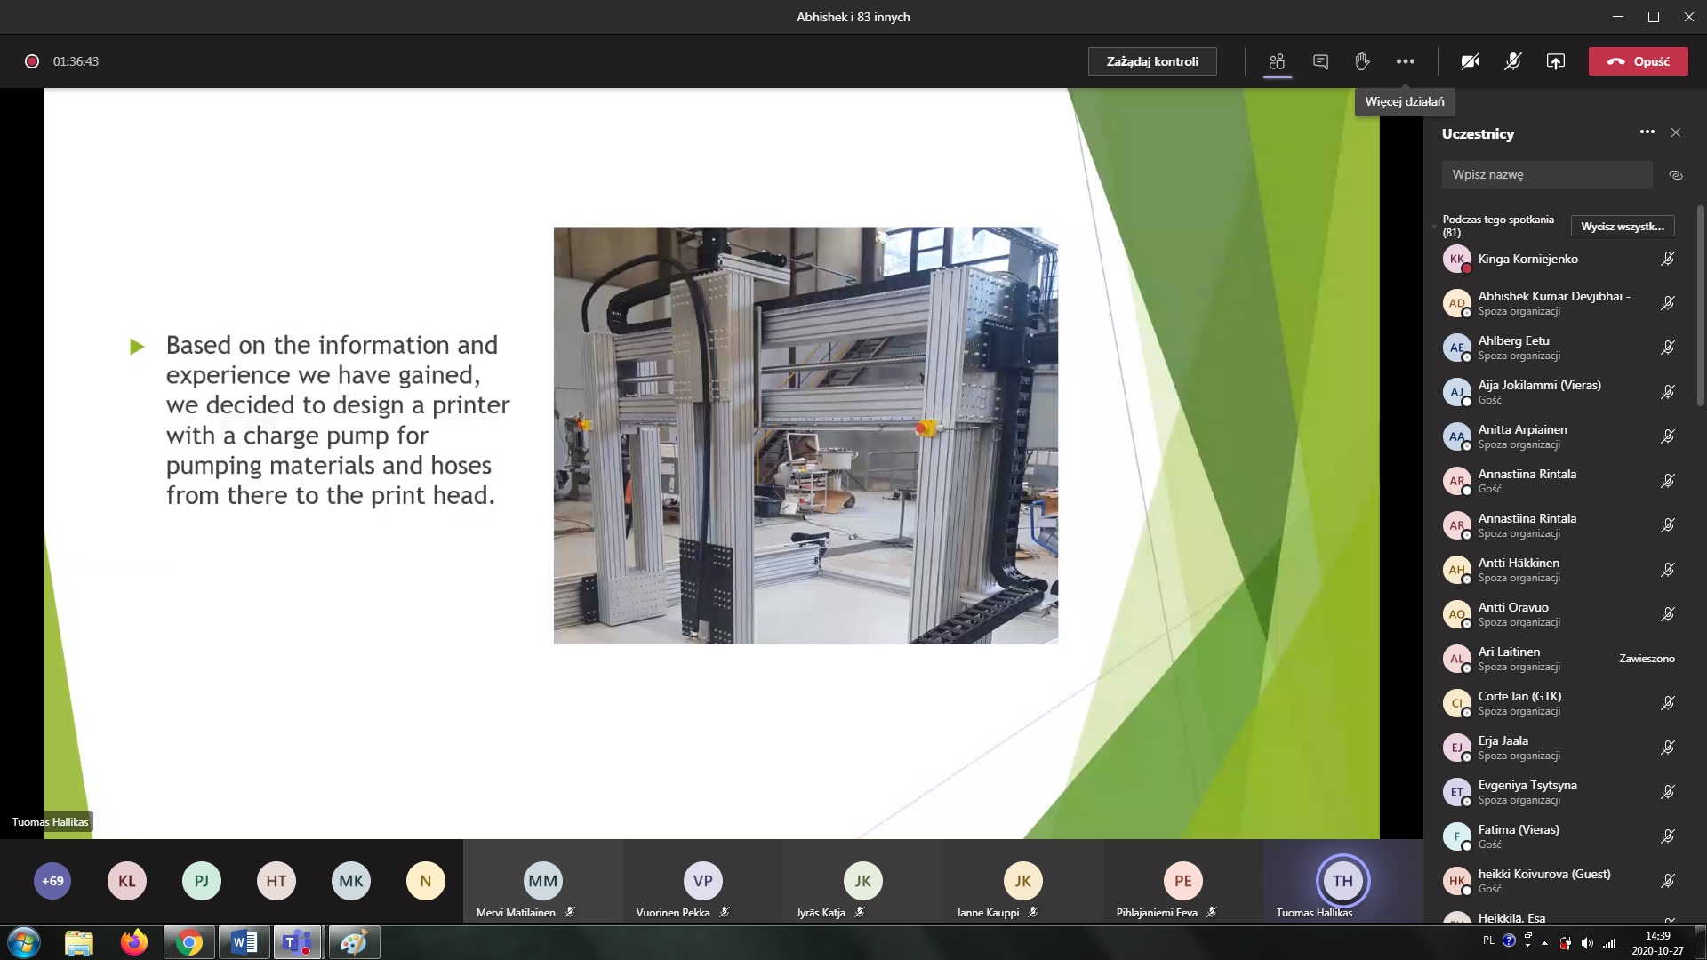1707x960 pixels.
Task: Expand the +69 more participants bubble
Action: click(52, 881)
